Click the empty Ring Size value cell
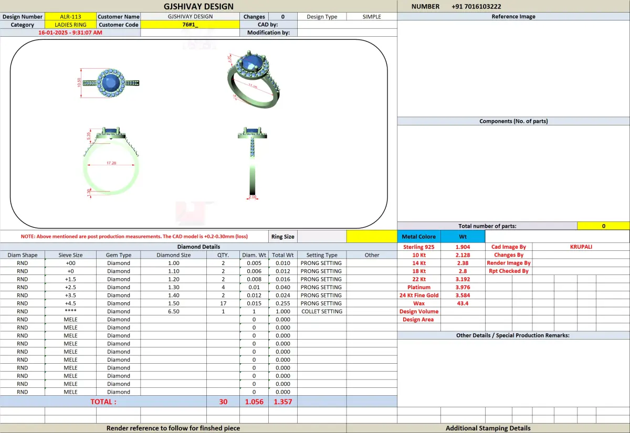The image size is (630, 433). [322, 237]
